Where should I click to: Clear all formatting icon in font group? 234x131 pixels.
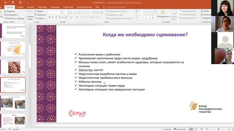79,13
